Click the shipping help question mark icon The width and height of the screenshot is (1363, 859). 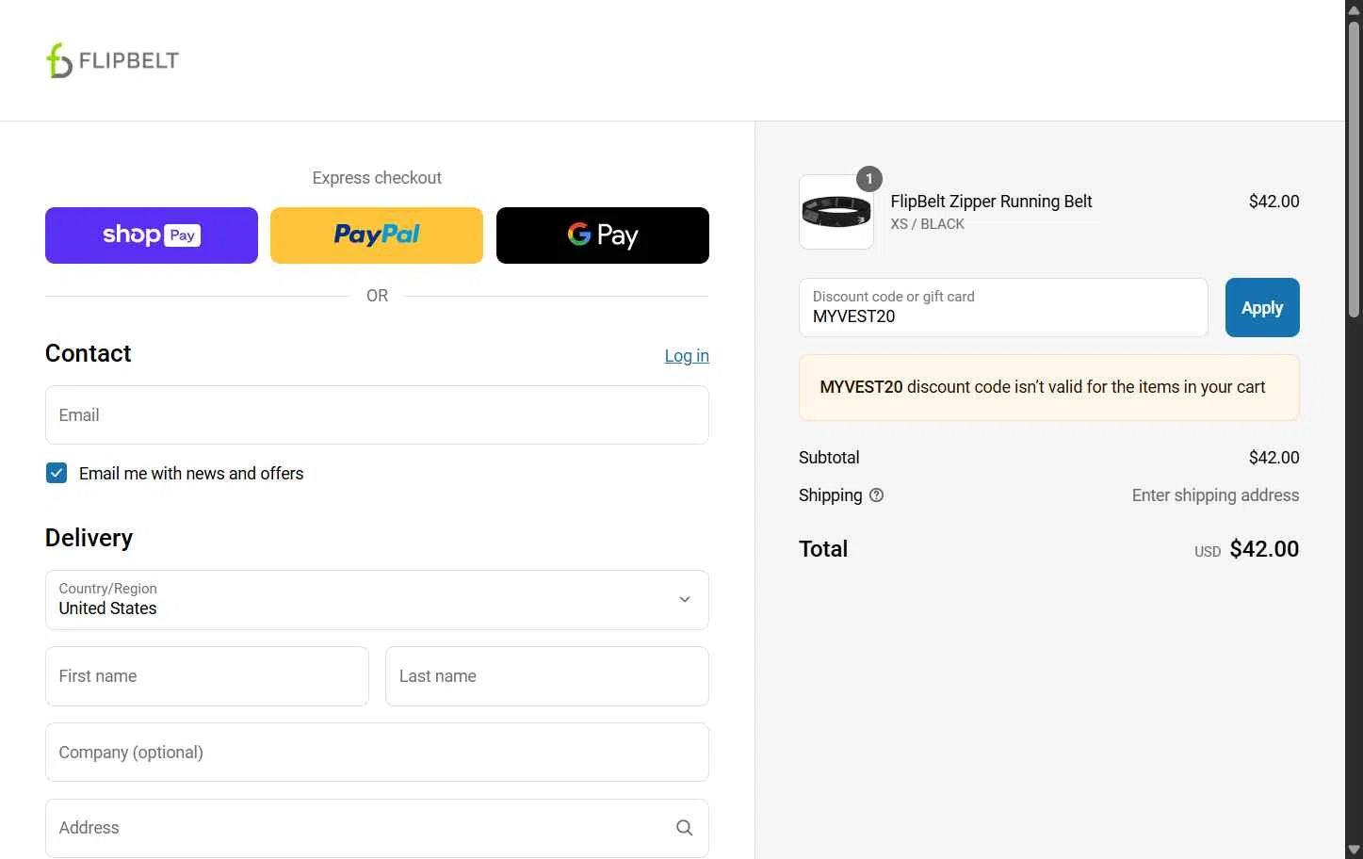(877, 495)
